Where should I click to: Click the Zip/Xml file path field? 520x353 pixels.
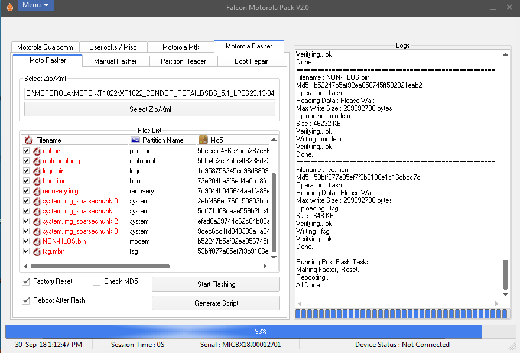[150, 93]
